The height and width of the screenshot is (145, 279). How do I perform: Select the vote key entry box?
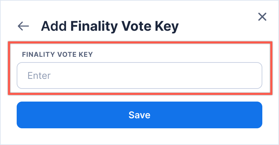click(139, 76)
